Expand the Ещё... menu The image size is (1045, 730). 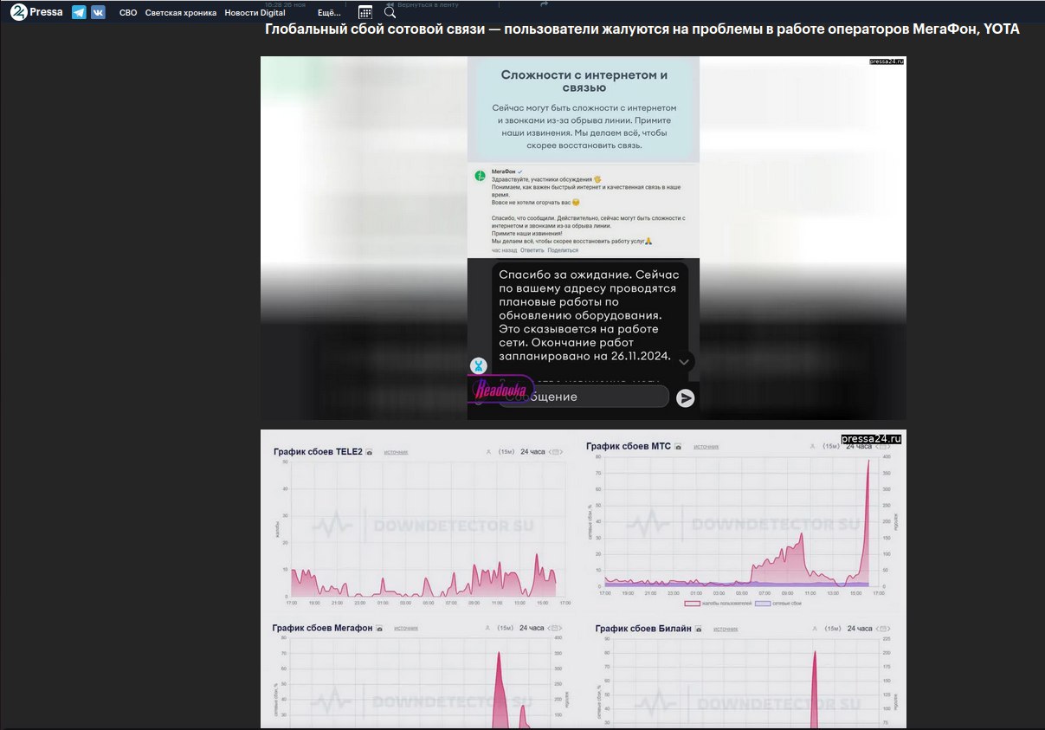click(329, 13)
